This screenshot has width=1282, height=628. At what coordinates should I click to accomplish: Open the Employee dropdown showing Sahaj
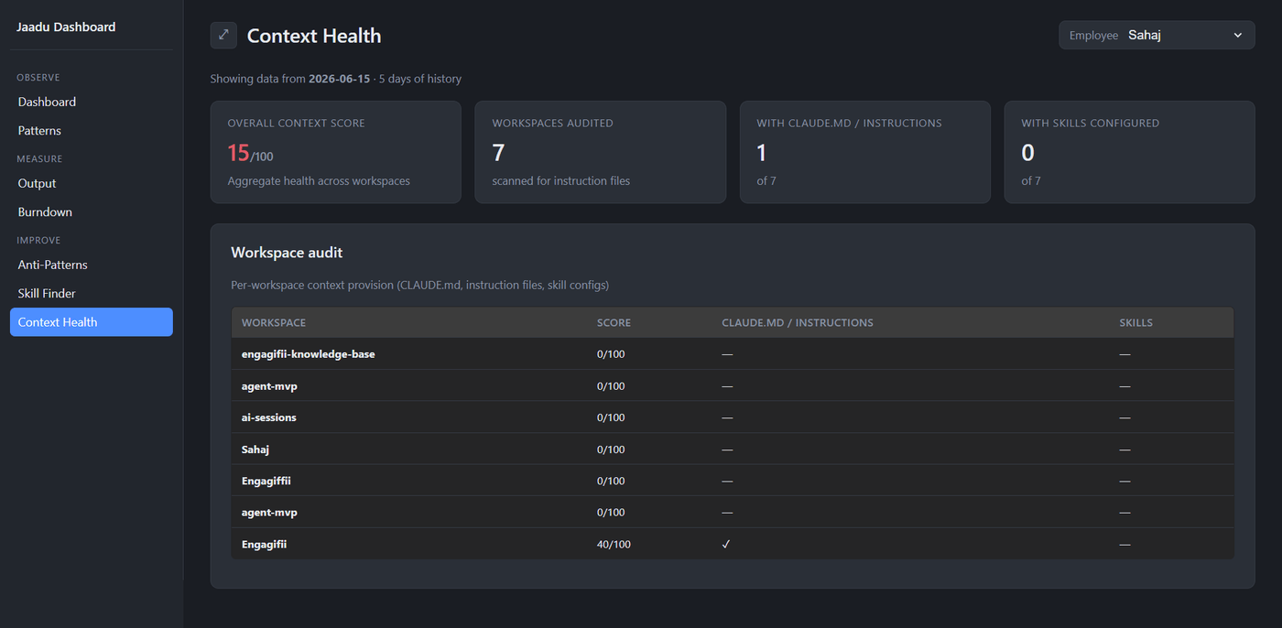coord(1157,35)
